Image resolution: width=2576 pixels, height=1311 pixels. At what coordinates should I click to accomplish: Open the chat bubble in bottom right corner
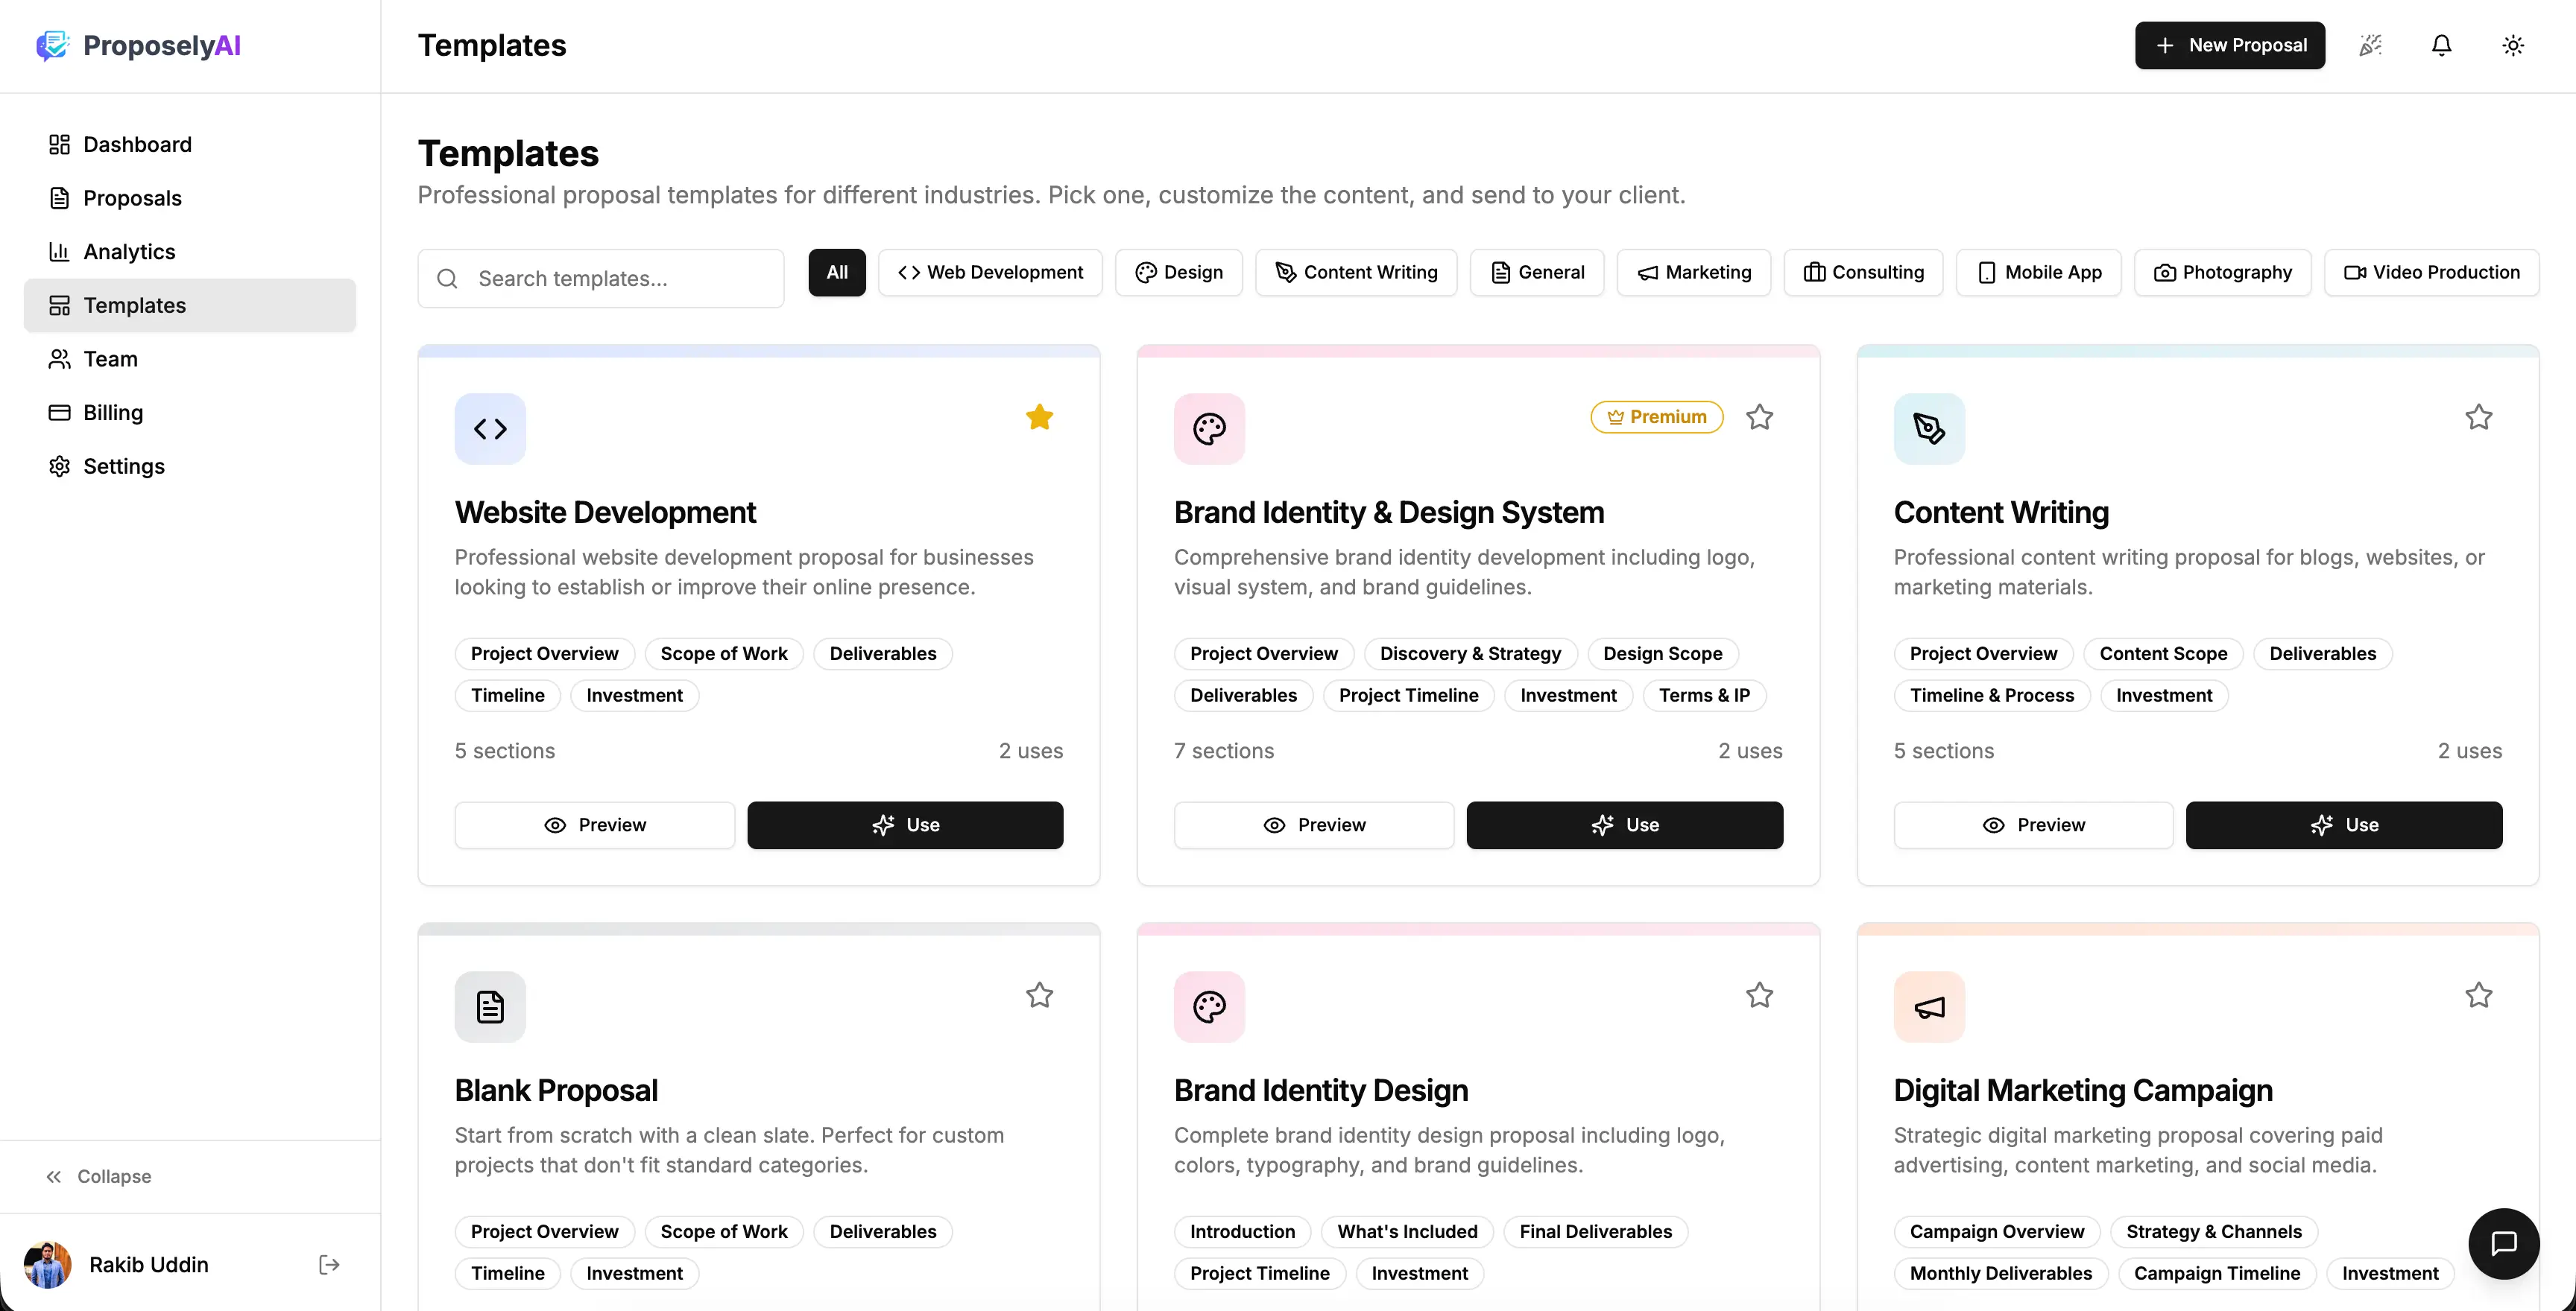point(2504,1243)
